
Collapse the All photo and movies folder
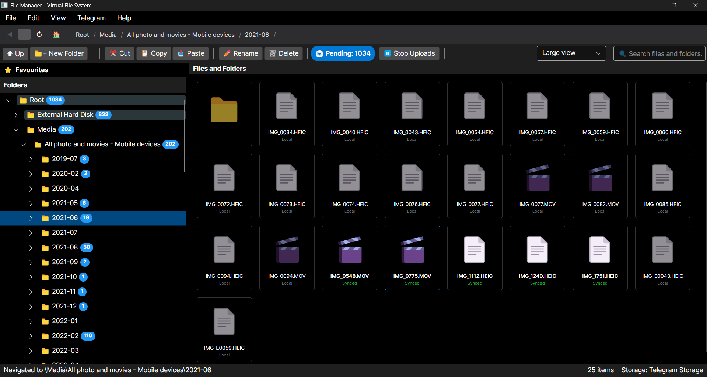[23, 144]
